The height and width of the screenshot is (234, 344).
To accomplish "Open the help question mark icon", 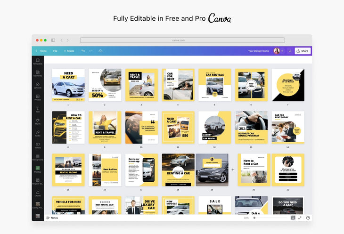I will pyautogui.click(x=308, y=218).
